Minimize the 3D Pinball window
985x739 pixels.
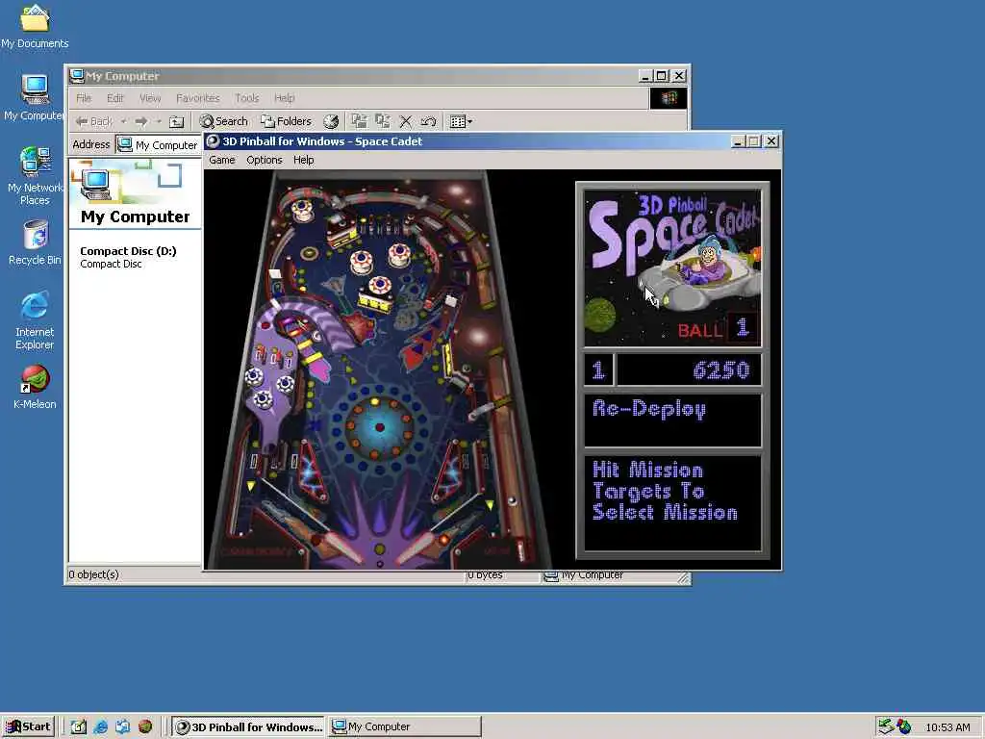738,141
